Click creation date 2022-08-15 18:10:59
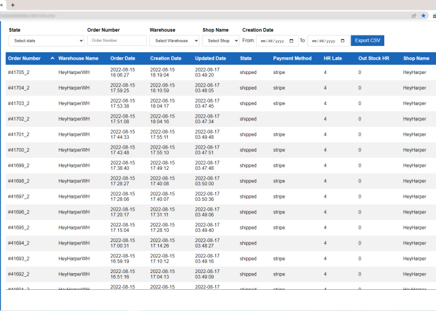Image resolution: width=436 pixels, height=311 pixels. coord(163,88)
